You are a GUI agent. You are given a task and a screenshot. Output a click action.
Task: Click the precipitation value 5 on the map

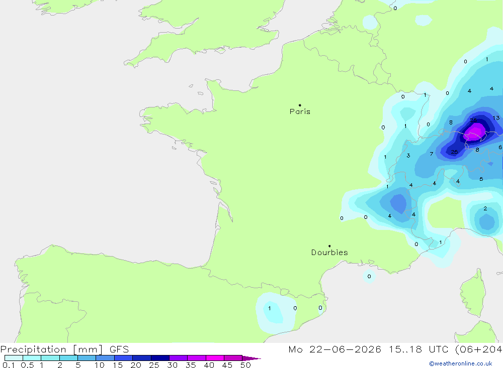481,179
